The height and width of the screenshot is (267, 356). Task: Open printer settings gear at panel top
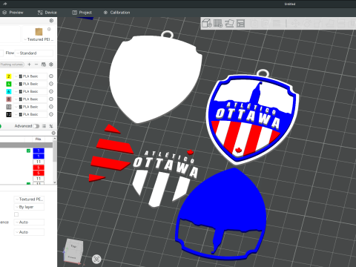click(51, 21)
